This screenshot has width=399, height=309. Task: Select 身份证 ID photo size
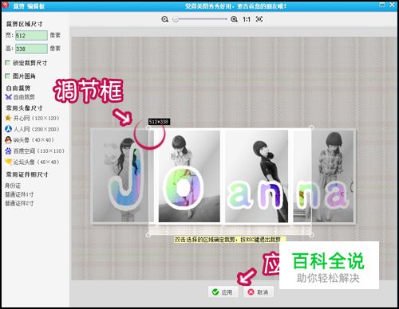click(x=13, y=186)
